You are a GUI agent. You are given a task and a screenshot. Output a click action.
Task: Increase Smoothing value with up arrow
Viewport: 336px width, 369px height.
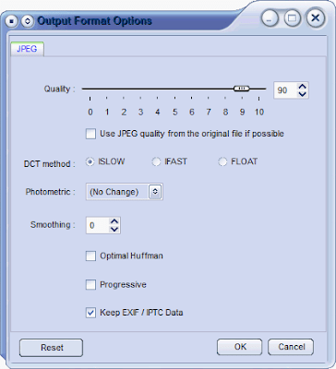tap(114, 221)
